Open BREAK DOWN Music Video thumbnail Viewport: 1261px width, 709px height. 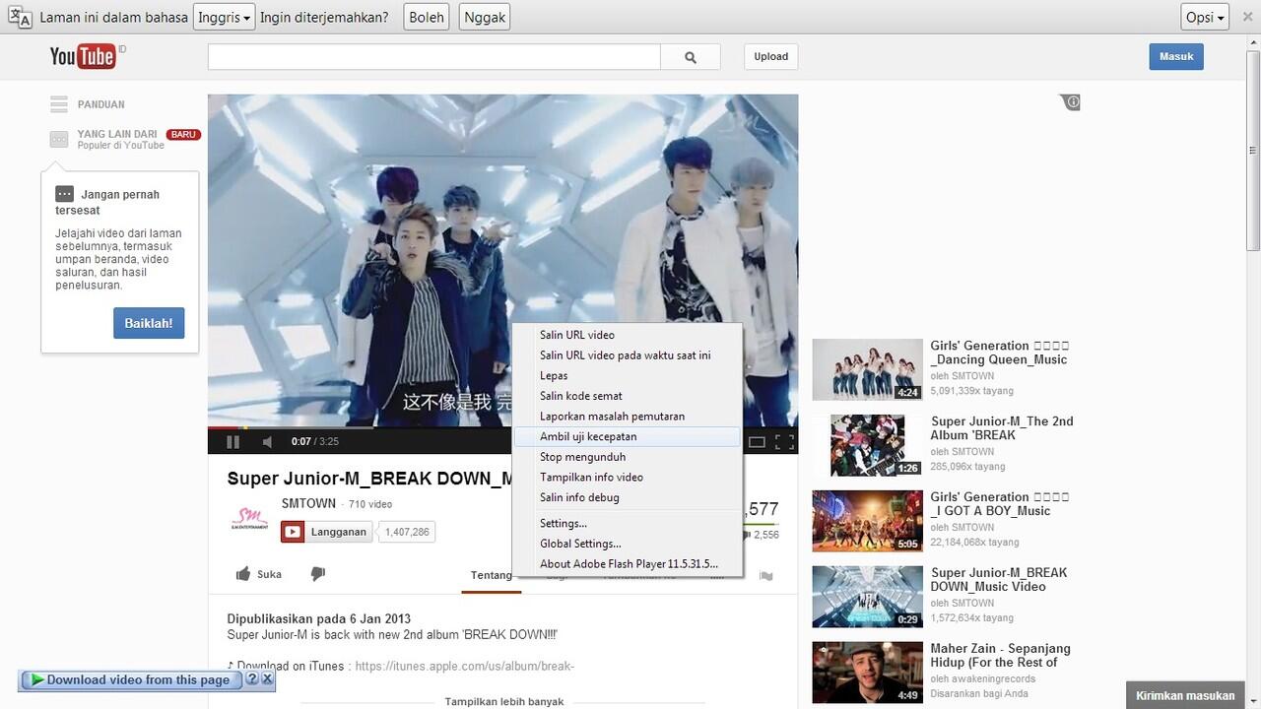coord(867,597)
